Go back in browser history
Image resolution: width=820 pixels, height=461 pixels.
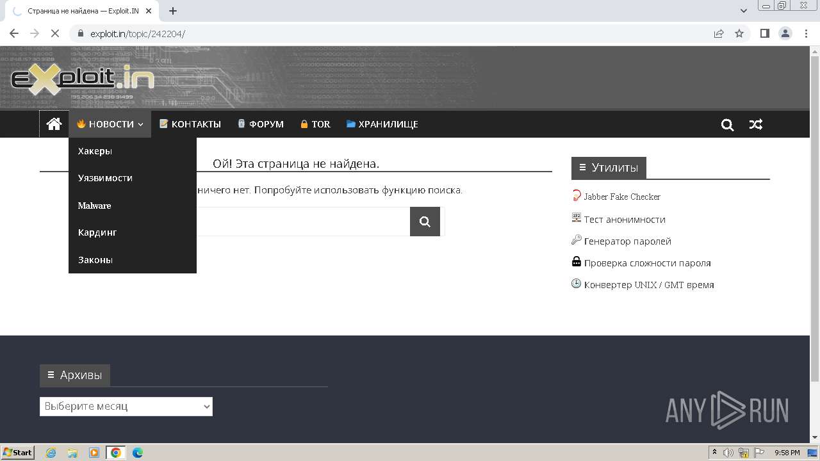coord(14,33)
